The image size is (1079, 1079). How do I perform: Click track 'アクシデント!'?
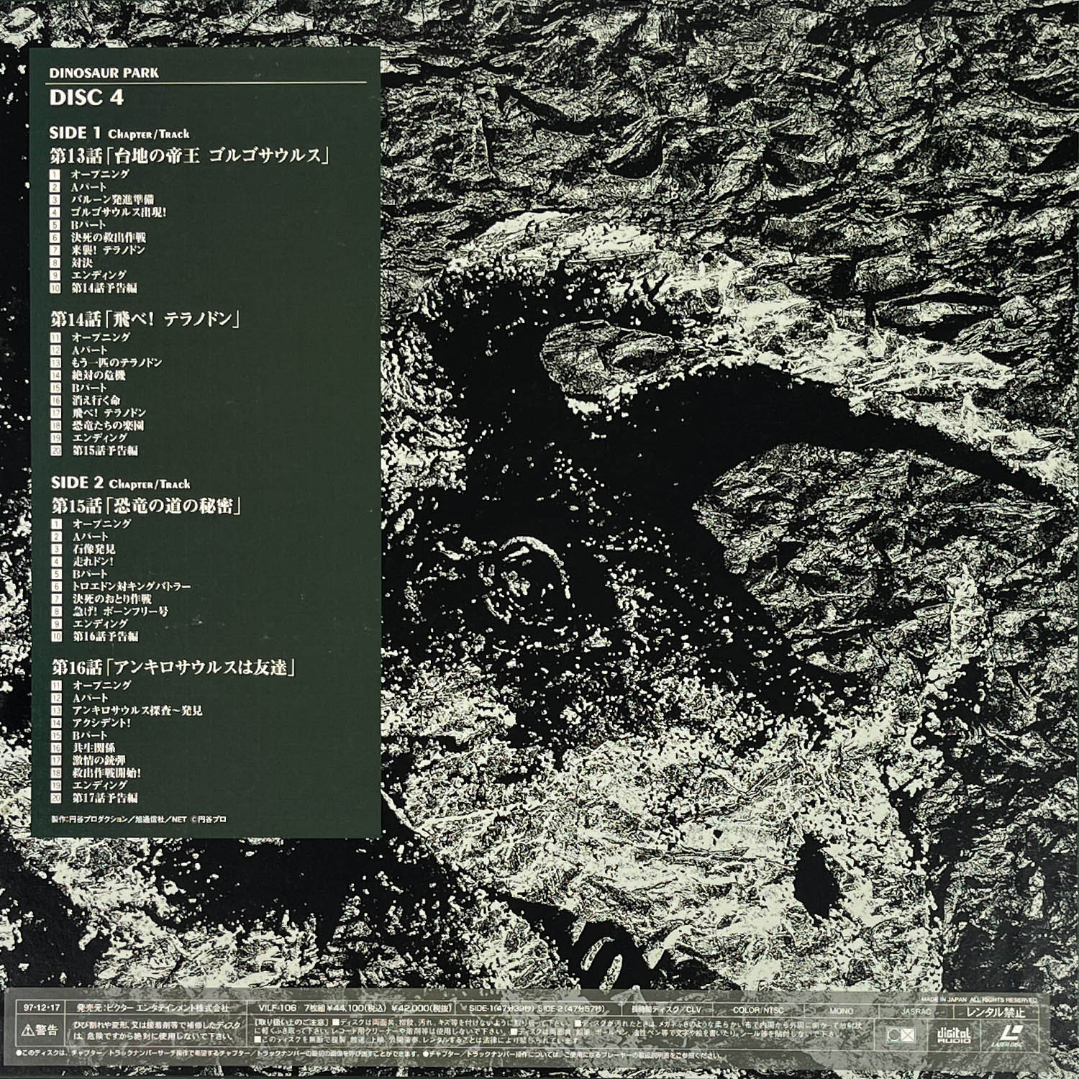pos(102,723)
